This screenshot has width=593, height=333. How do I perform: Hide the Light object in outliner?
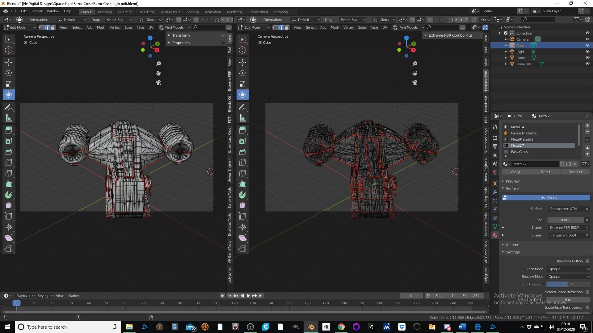pyautogui.click(x=587, y=51)
